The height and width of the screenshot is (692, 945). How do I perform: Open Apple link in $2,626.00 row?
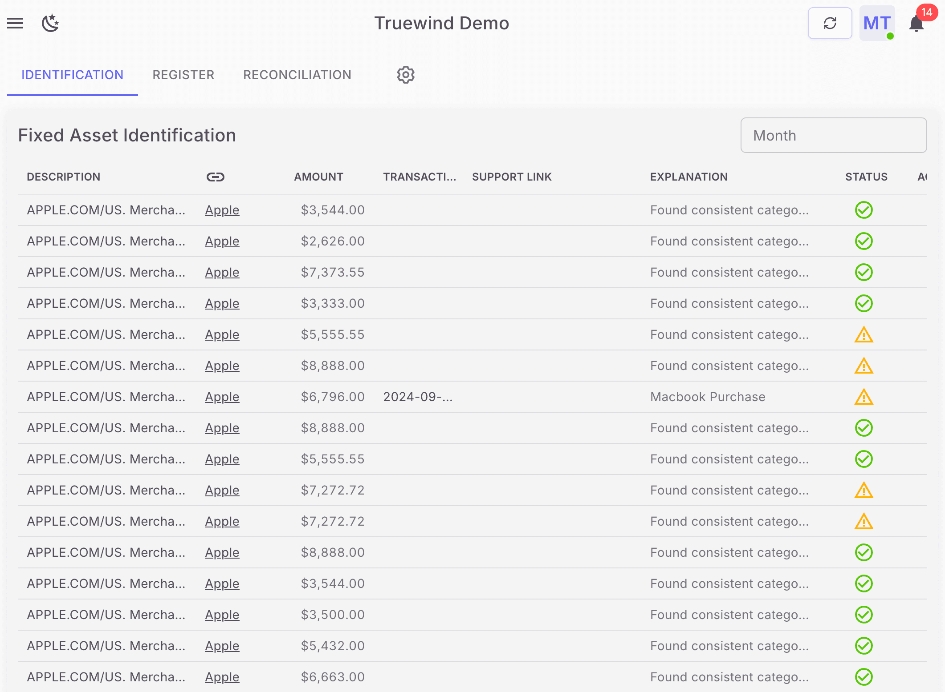tap(222, 241)
